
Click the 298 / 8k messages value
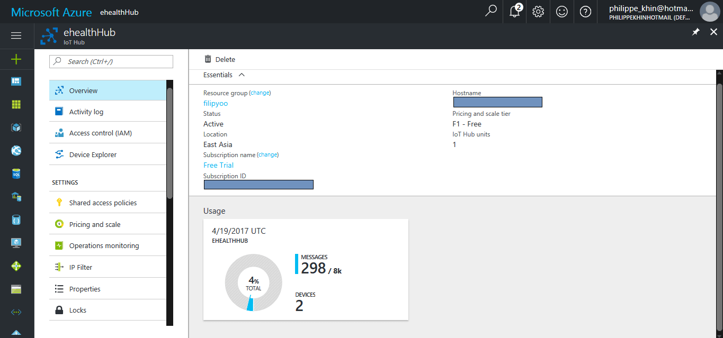coord(321,268)
